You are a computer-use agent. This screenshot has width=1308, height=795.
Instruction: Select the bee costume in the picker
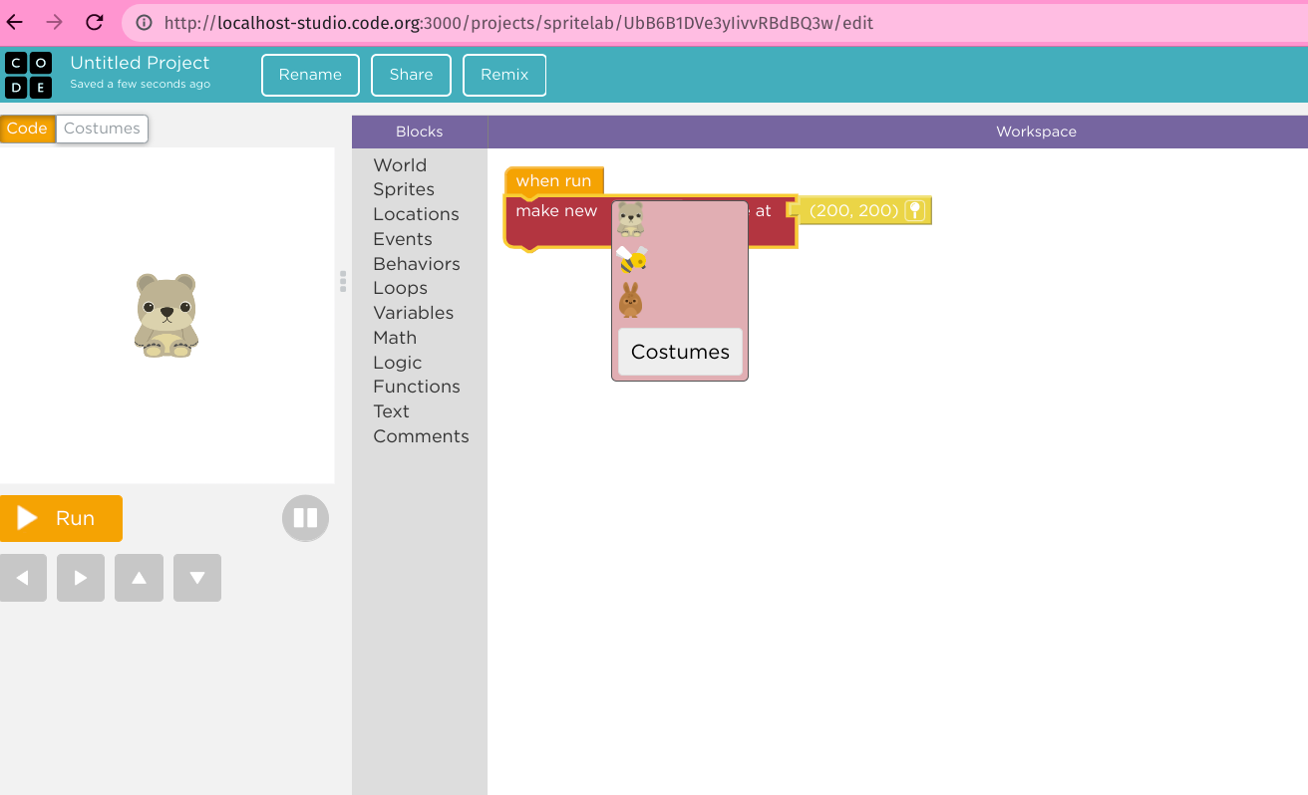pyautogui.click(x=629, y=258)
